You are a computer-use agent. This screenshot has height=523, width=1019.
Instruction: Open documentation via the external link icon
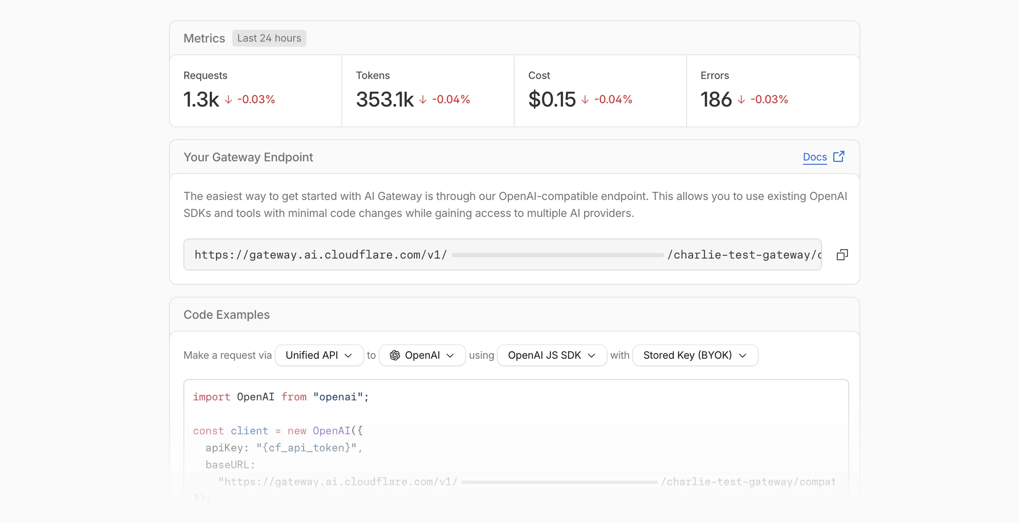click(839, 157)
